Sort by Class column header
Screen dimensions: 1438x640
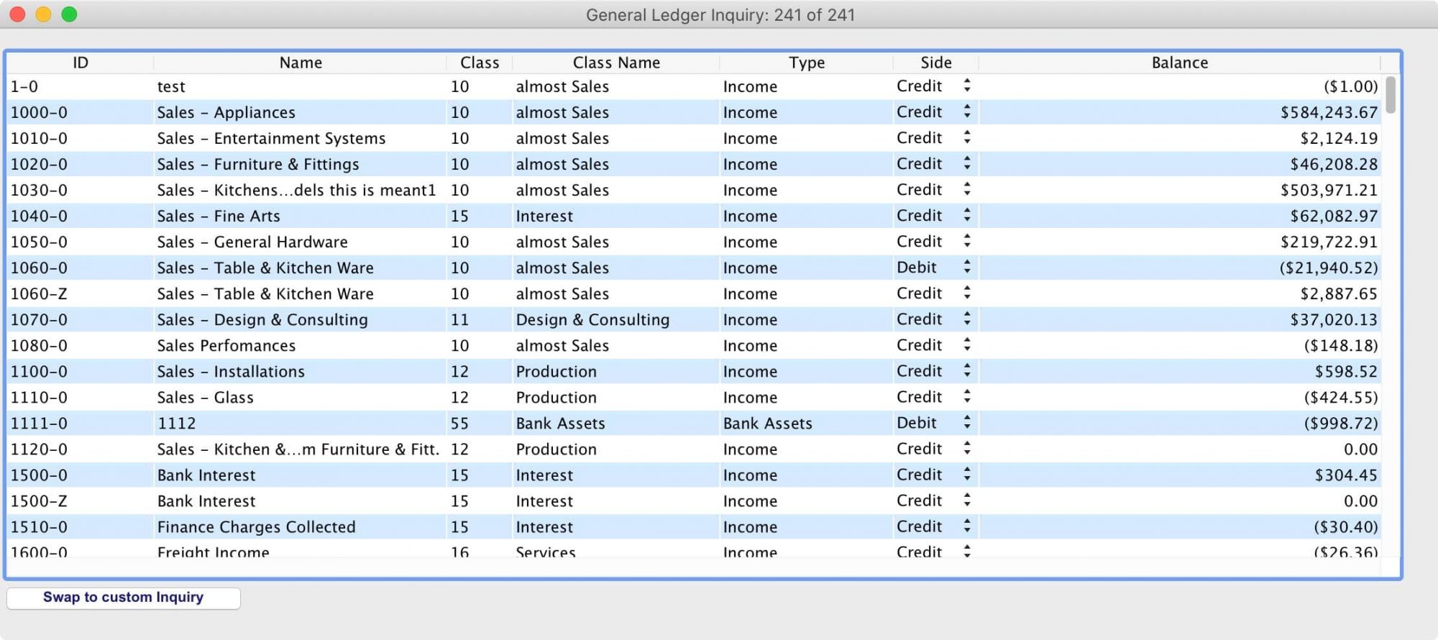tap(480, 63)
